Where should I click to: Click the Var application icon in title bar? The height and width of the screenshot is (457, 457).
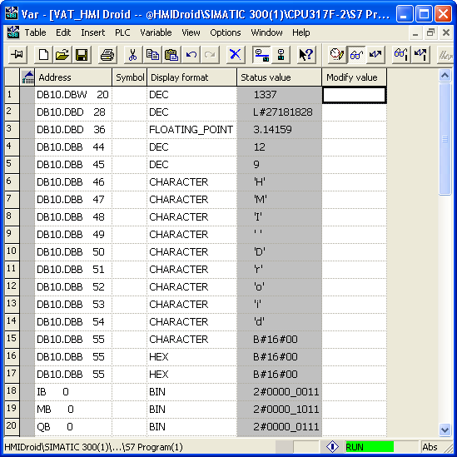[12, 13]
